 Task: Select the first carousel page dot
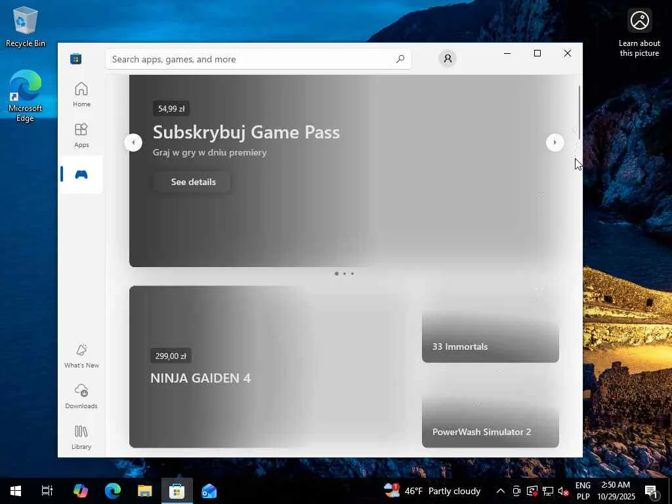pos(337,274)
